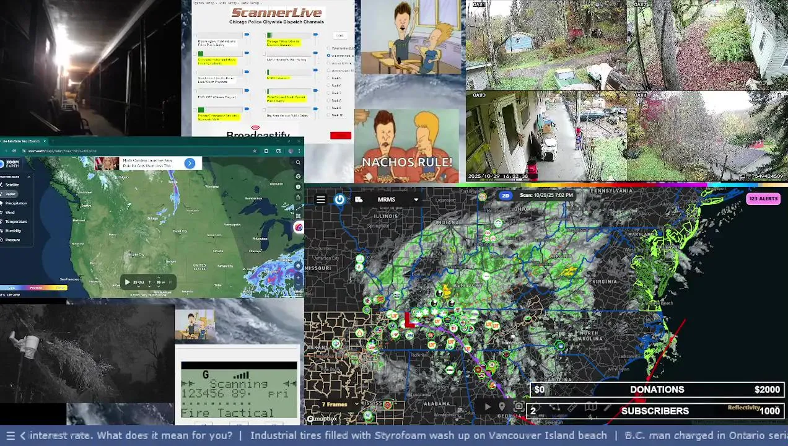Open the Scan Setup menu in ScannerLive

(229, 3)
